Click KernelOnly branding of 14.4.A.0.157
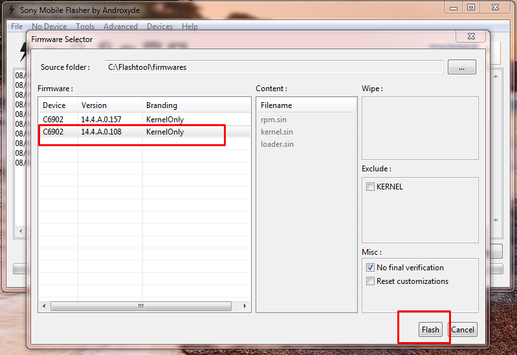The height and width of the screenshot is (355, 517). [x=165, y=120]
